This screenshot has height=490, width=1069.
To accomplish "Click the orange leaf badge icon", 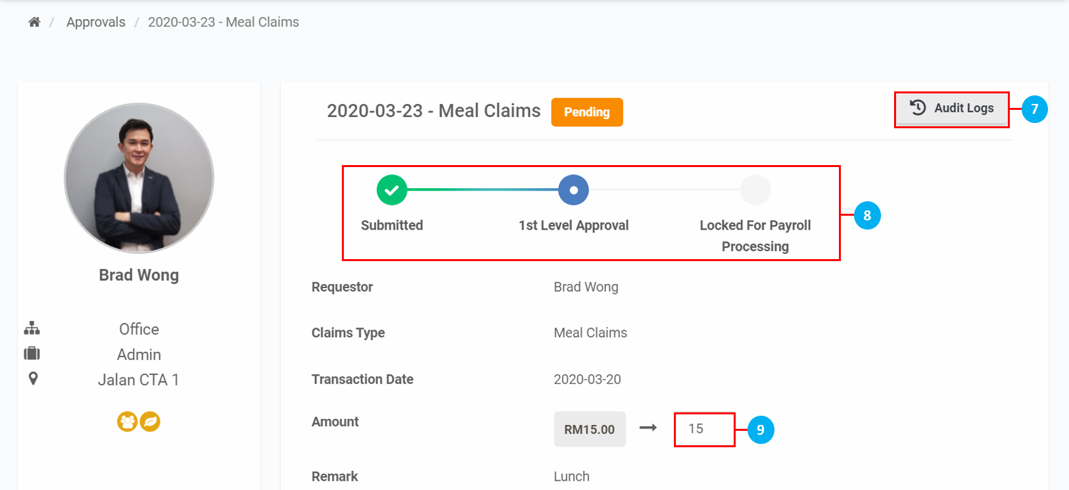I will tap(150, 421).
